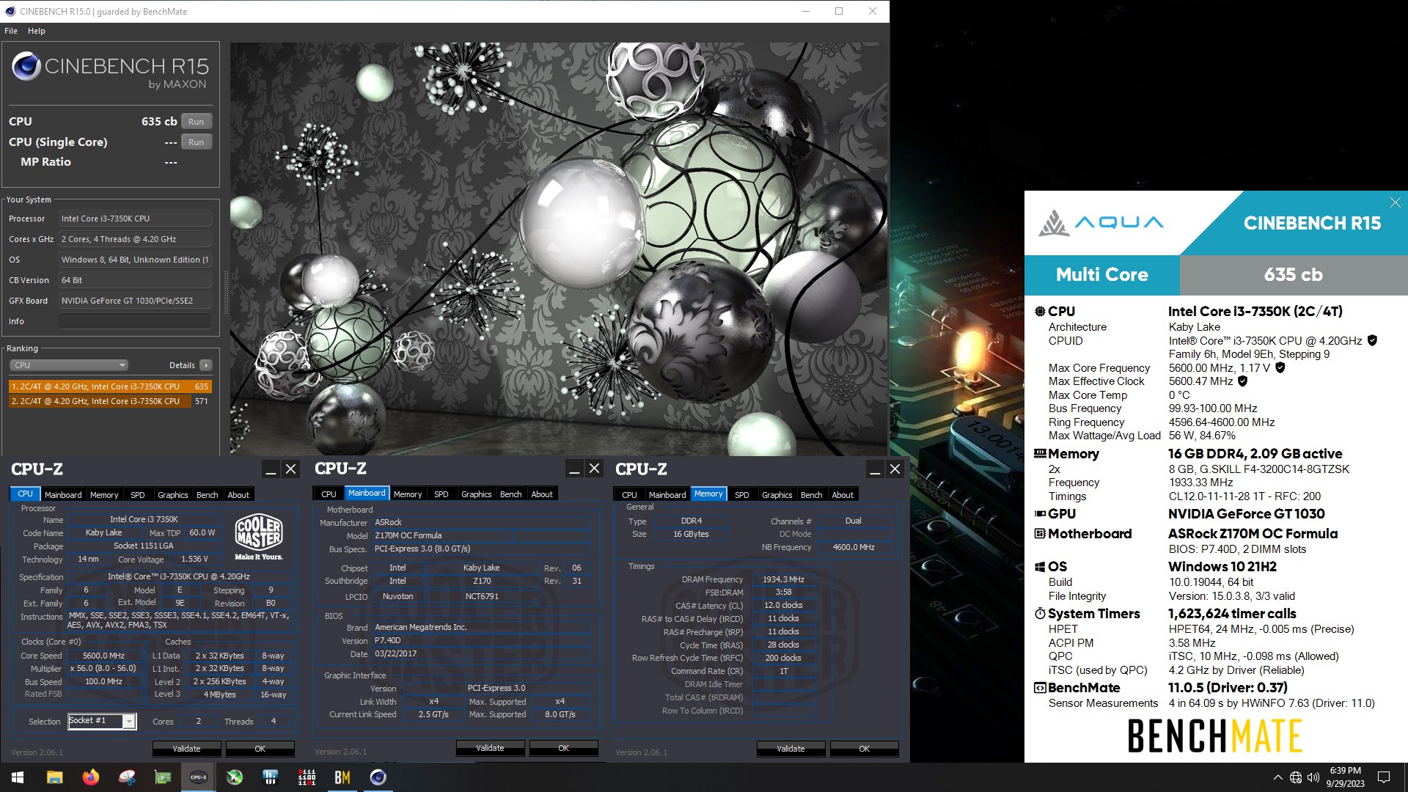The height and width of the screenshot is (792, 1408).
Task: Open the red binary digits taskbar icon
Action: point(307,777)
